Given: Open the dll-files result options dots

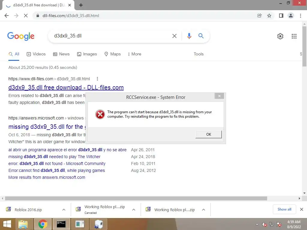Looking at the screenshot, I should click(x=97, y=79).
